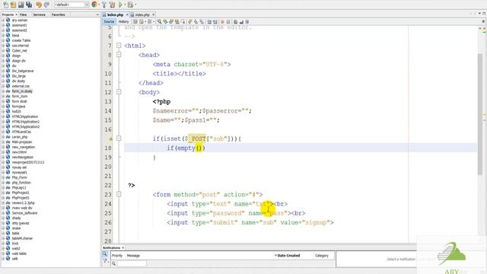Click the editor vertical scrollbar thumb
Viewport: 487px width, 274px height.
(480, 113)
